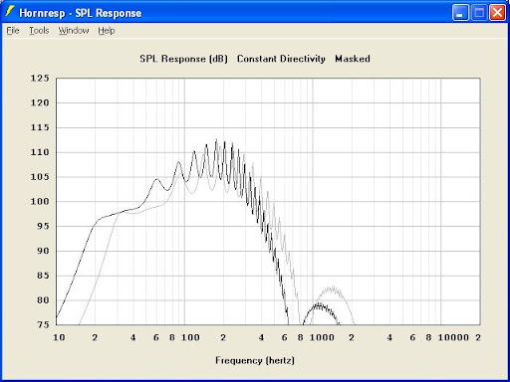Click the grey curve's bump near 1500 Hz
Image resolution: width=510 pixels, height=382 pixels.
332,288
